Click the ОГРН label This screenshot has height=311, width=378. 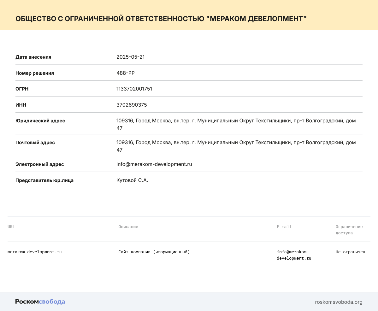pos(22,89)
